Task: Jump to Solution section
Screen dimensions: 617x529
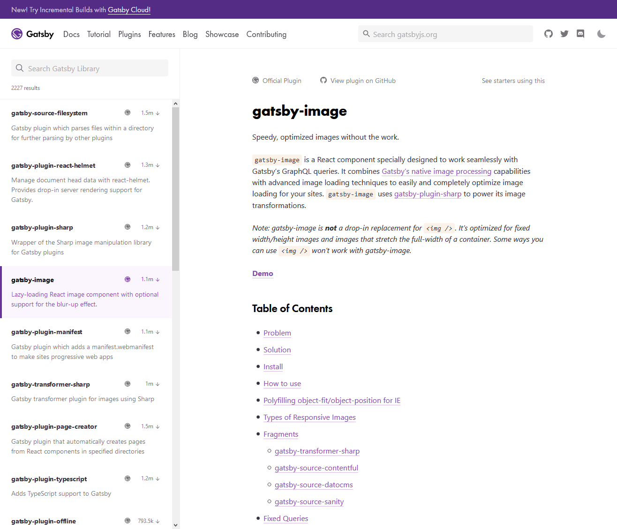Action: tap(277, 350)
